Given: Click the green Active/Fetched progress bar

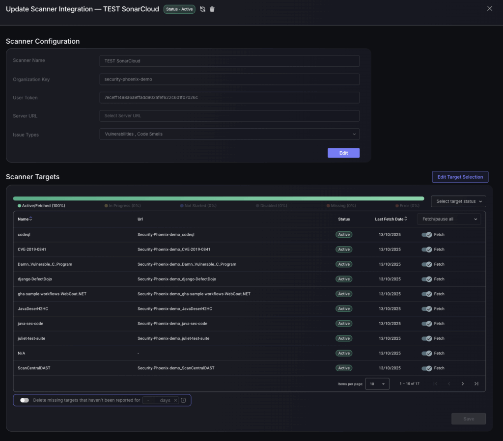Looking at the screenshot, I should tap(219, 198).
